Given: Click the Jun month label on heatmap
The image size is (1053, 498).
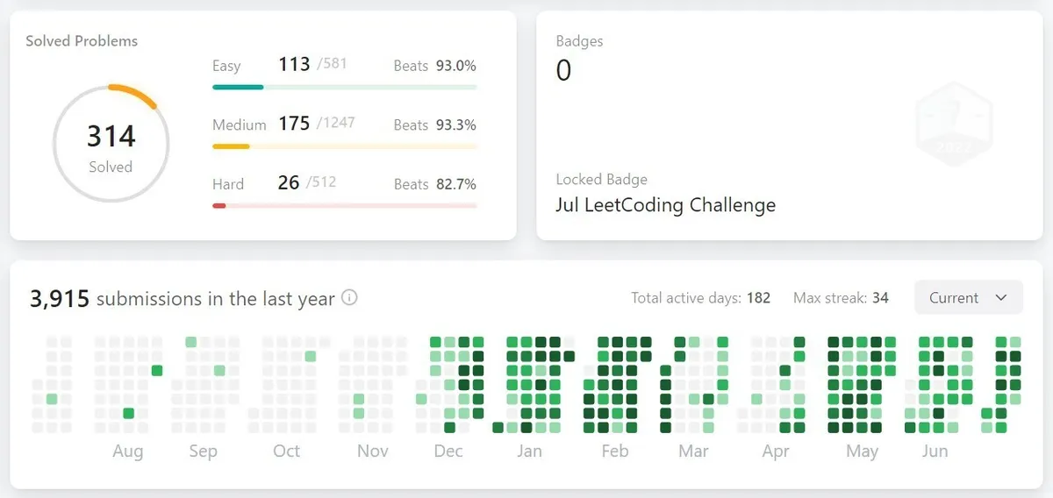Looking at the screenshot, I should (935, 452).
